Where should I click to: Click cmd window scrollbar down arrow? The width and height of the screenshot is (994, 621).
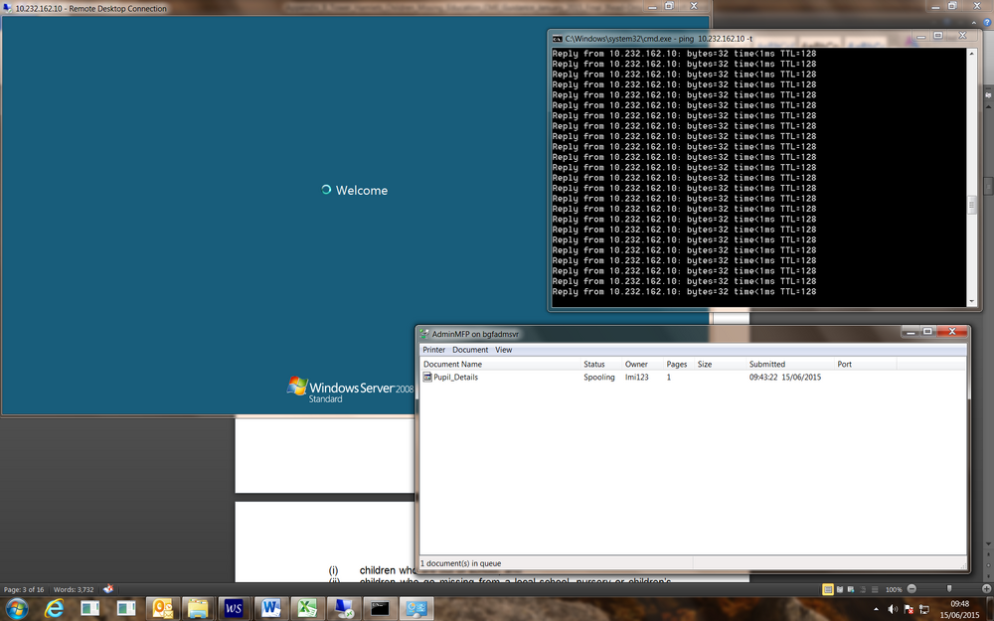972,302
